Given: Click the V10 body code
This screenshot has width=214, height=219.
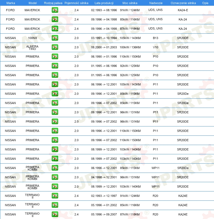Looking at the screenshot, I should coord(155,47).
